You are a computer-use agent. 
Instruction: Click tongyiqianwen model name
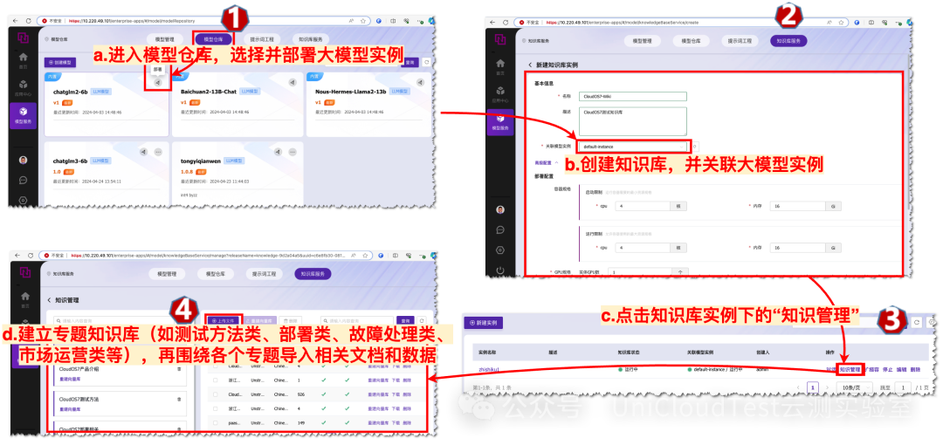201,161
